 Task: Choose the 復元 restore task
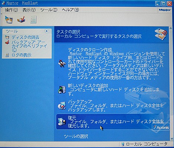113,122
